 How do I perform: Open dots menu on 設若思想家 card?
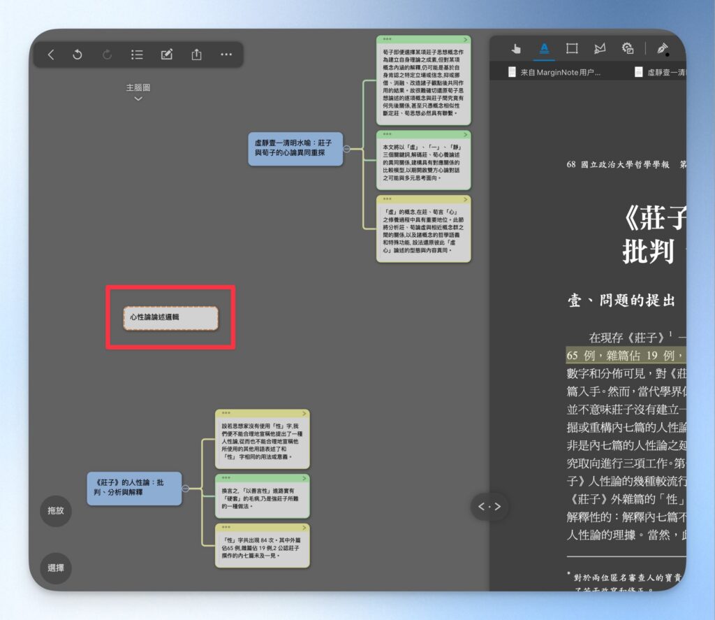tap(226, 412)
